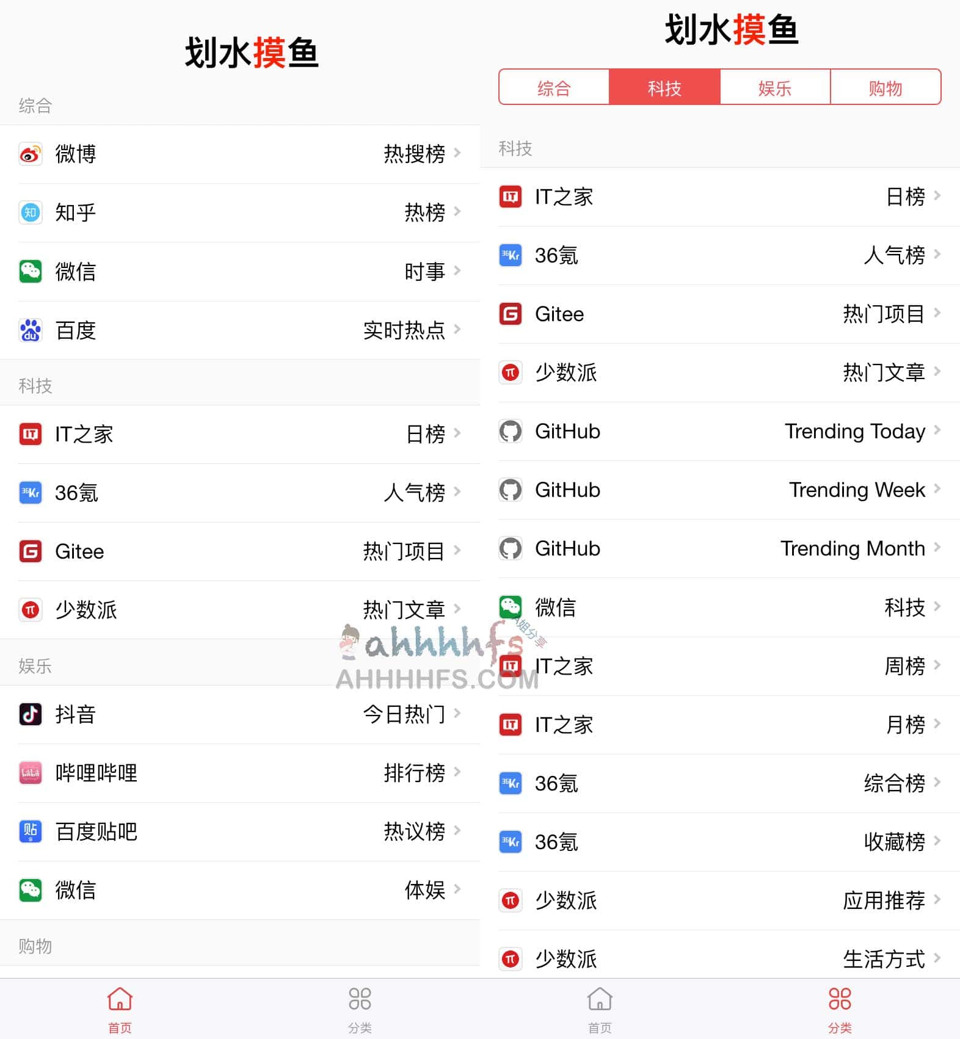Screen dimensions: 960x1039
Task: Open left 少数派 热门文章 row
Action: 240,610
